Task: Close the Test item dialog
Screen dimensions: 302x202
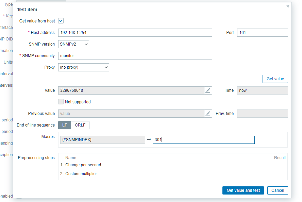Action: pos(288,6)
